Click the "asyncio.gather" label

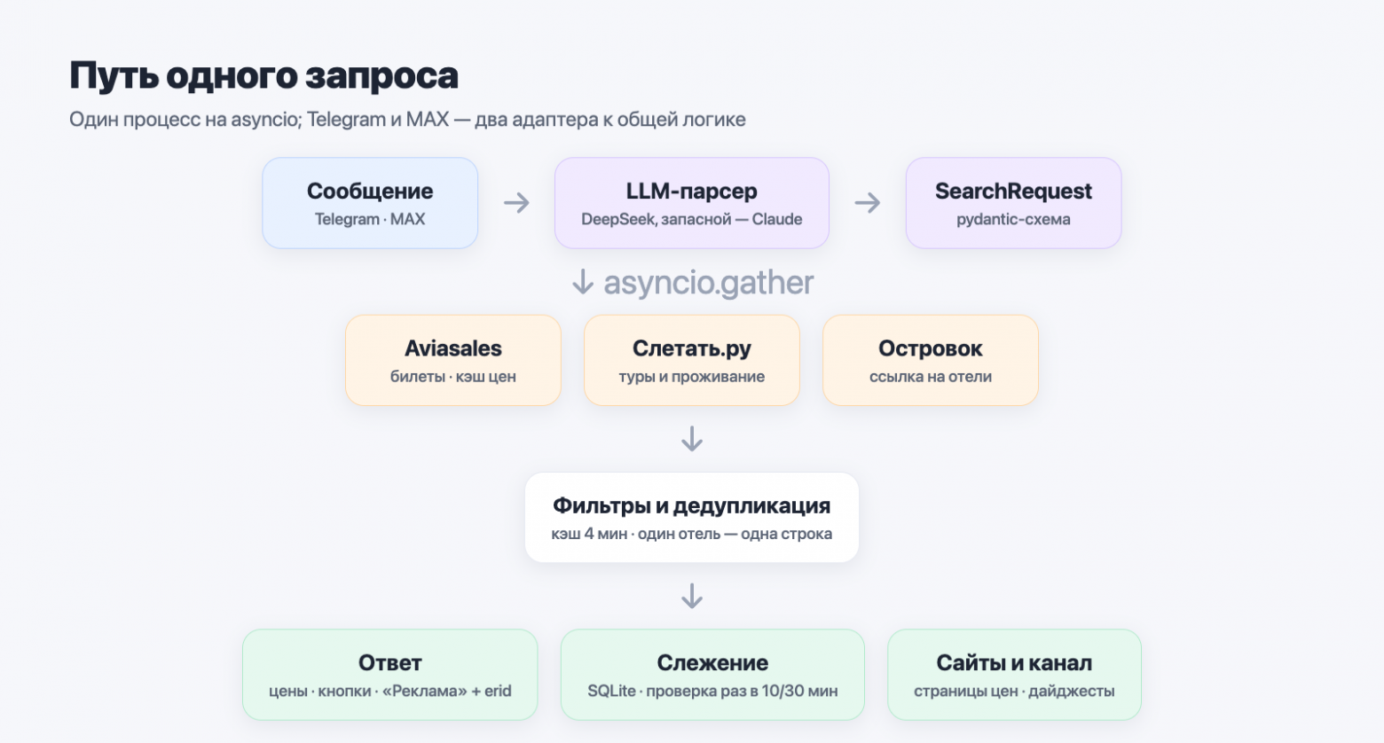click(x=708, y=283)
